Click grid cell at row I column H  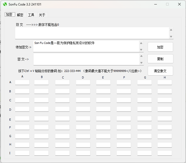pyautogui.click(x=164, y=153)
